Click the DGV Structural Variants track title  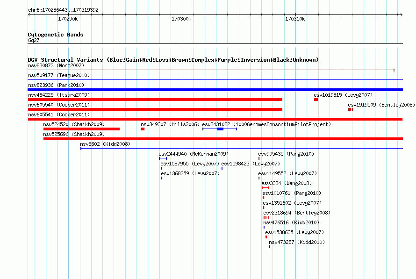click(173, 60)
